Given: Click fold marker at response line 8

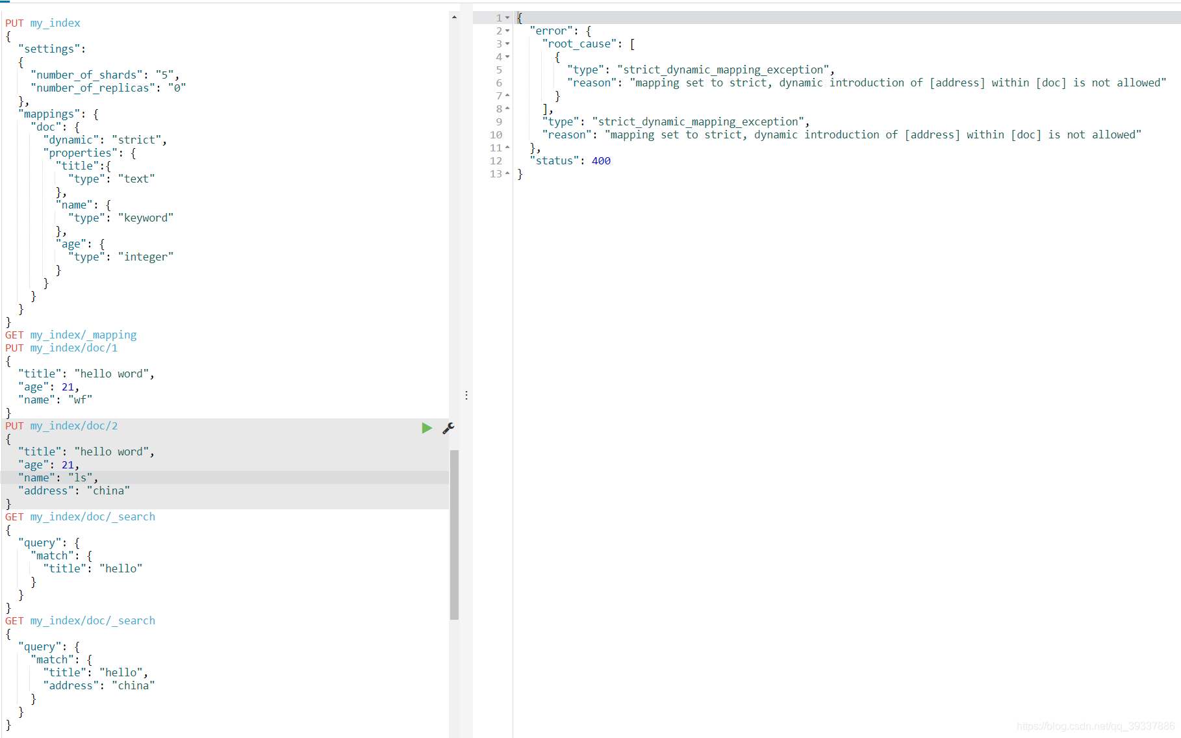Looking at the screenshot, I should [507, 109].
